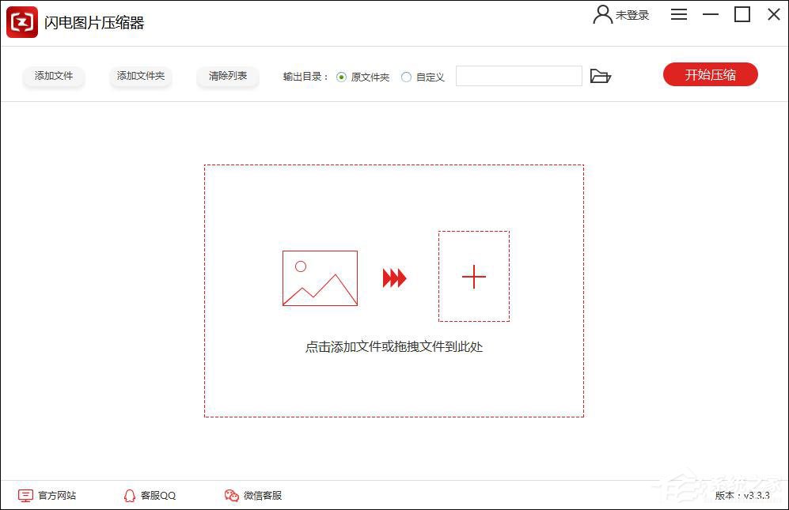Click the user profile icon beside 未登录

click(x=601, y=14)
